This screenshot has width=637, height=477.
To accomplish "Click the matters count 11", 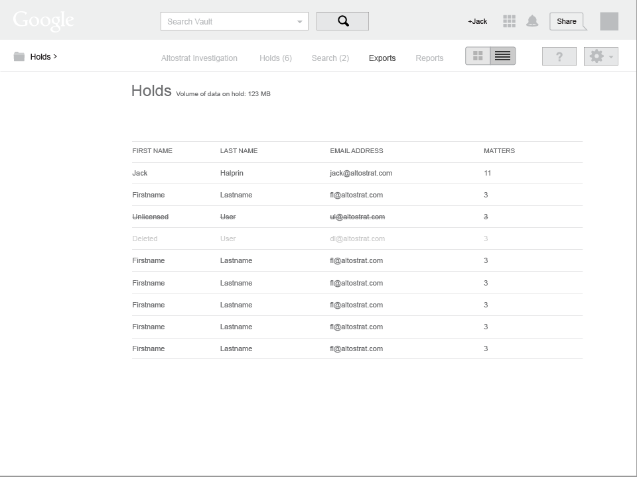I will pos(488,173).
